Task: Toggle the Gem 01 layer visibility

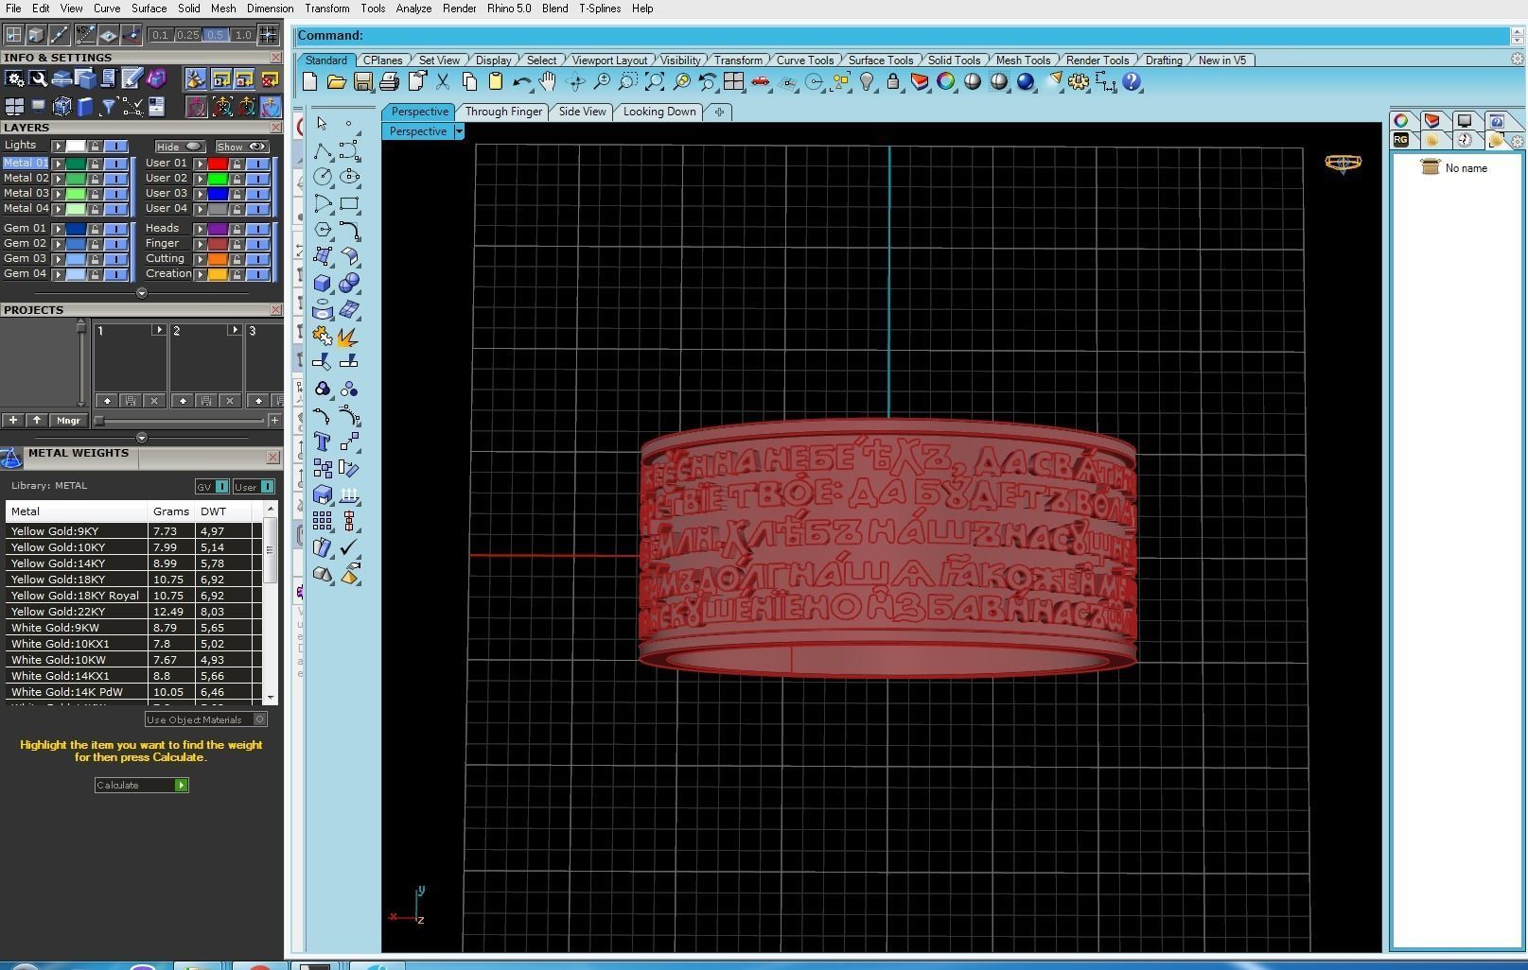Action: tap(115, 229)
